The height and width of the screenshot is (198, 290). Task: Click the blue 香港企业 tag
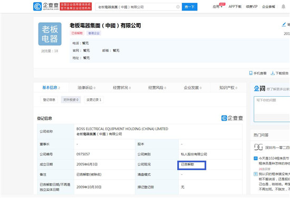[x=94, y=33]
